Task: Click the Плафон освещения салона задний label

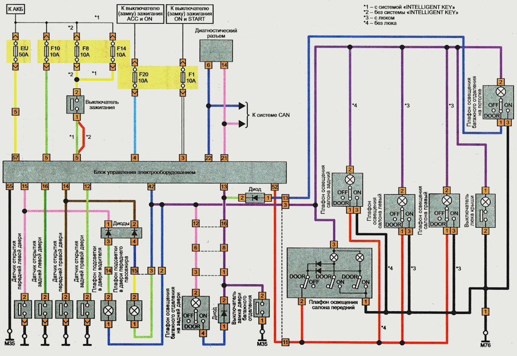Action: coord(325,189)
